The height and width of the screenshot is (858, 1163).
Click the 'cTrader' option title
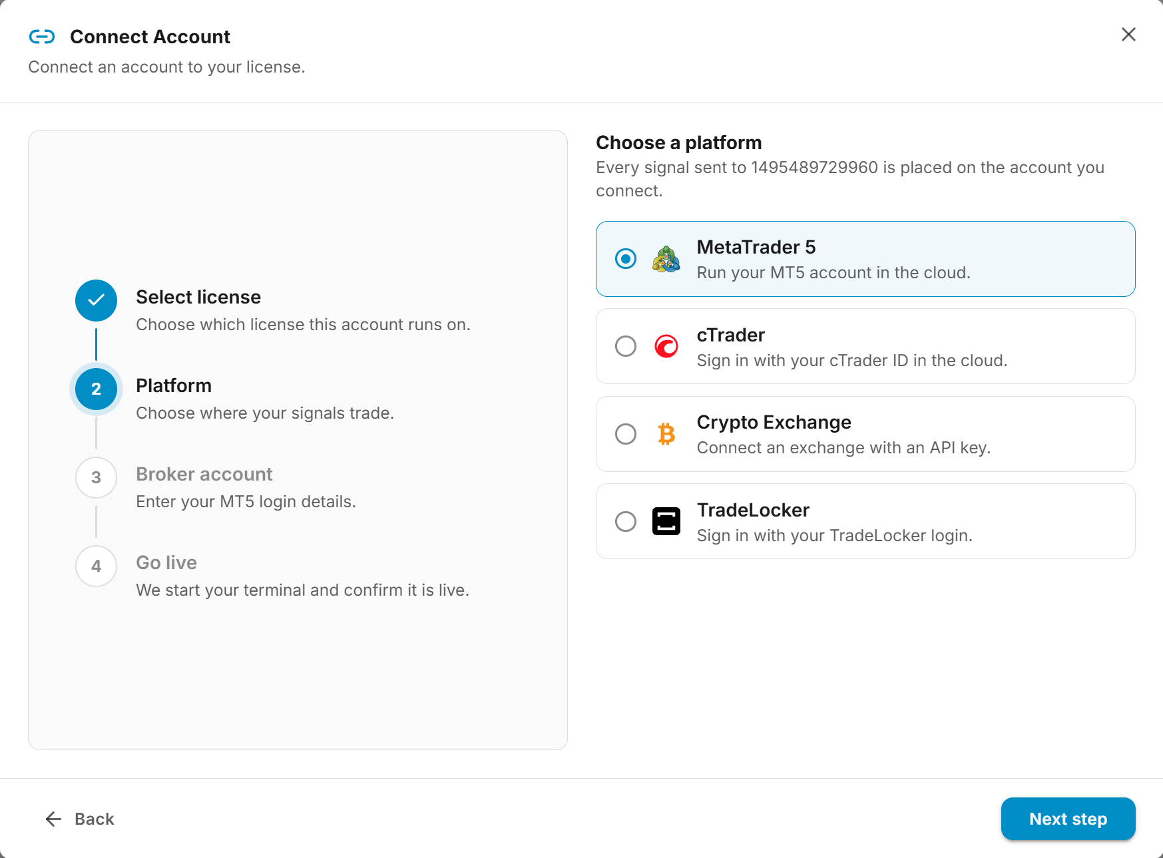tap(731, 335)
